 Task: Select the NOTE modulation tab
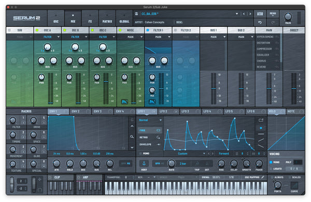point(295,112)
